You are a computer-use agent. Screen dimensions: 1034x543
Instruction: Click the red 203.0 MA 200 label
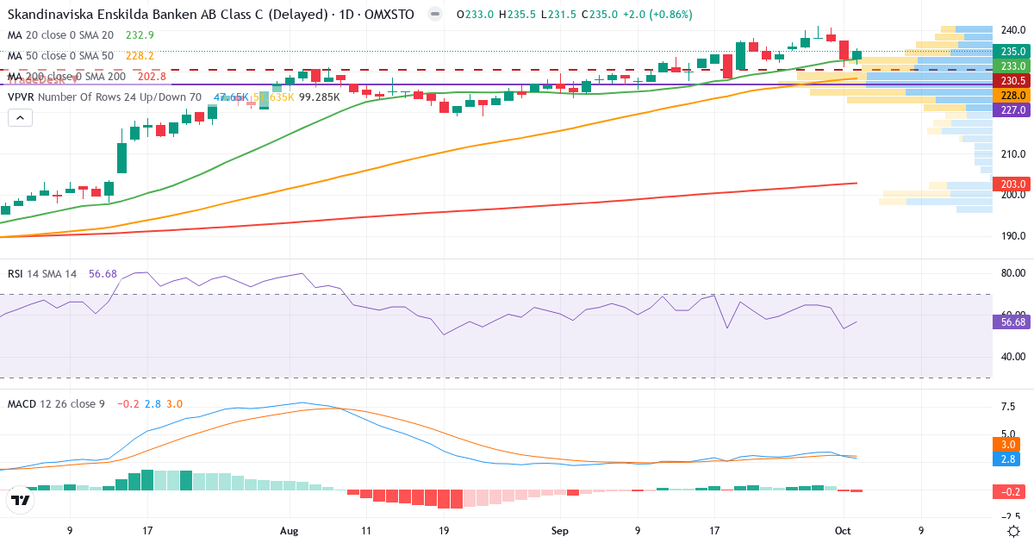pos(1013,184)
